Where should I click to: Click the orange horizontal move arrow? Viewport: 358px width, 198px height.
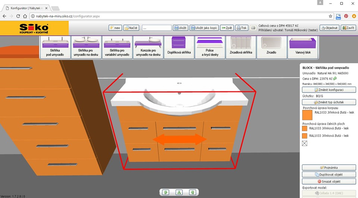179,140
